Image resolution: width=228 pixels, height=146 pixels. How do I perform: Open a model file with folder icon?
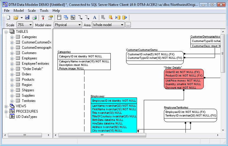(x=16, y=17)
